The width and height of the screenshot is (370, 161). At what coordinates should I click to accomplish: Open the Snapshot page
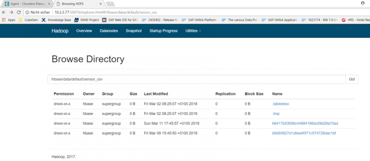(134, 31)
